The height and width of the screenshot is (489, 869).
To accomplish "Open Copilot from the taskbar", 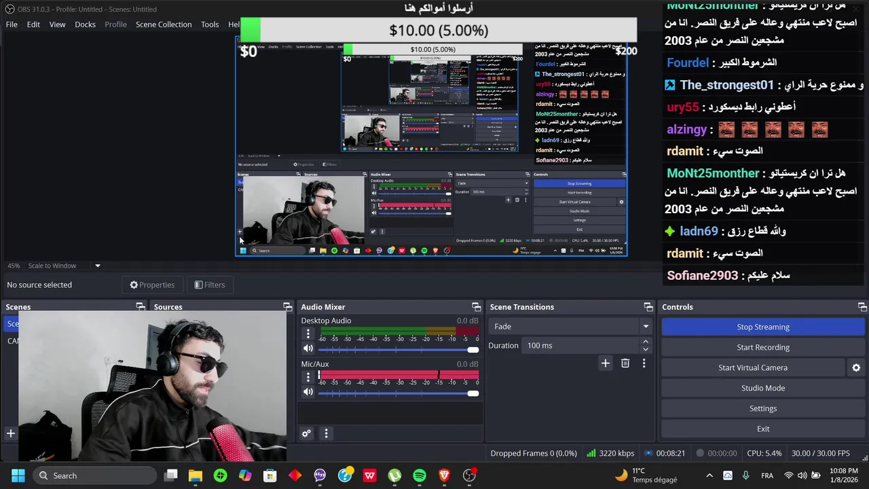I will pos(245,475).
